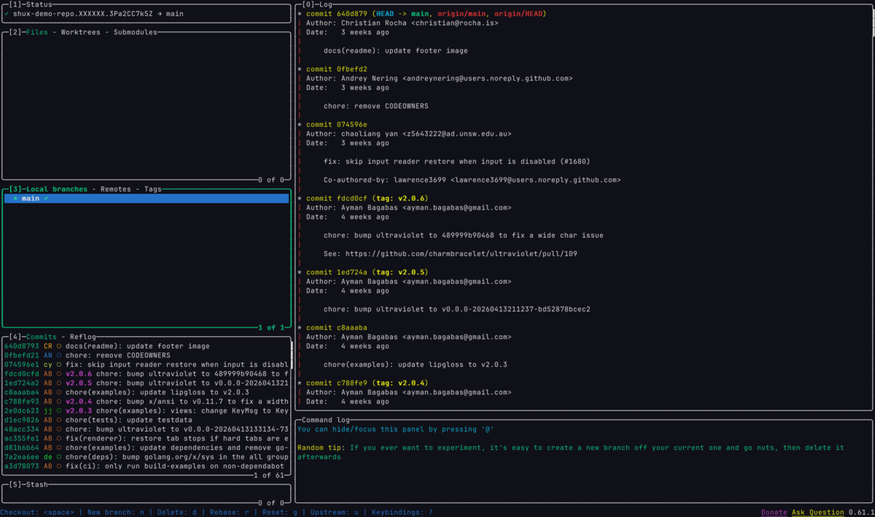Screen dimensions: 875x517
Task: Click the blue graph circle on commit 0fbefd21
Action: 59,355
